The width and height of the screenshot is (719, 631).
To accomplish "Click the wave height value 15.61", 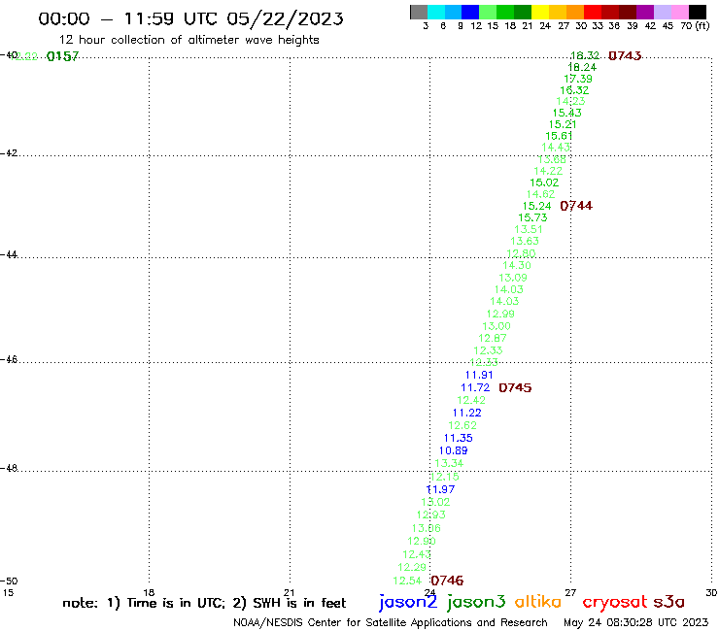I will [x=559, y=136].
